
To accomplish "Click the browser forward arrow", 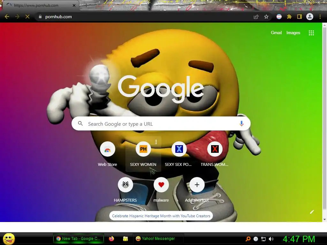I will click(x=17, y=17).
